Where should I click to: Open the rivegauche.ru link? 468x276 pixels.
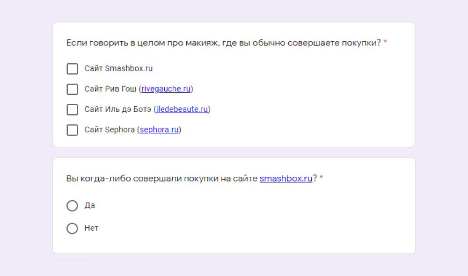point(166,89)
